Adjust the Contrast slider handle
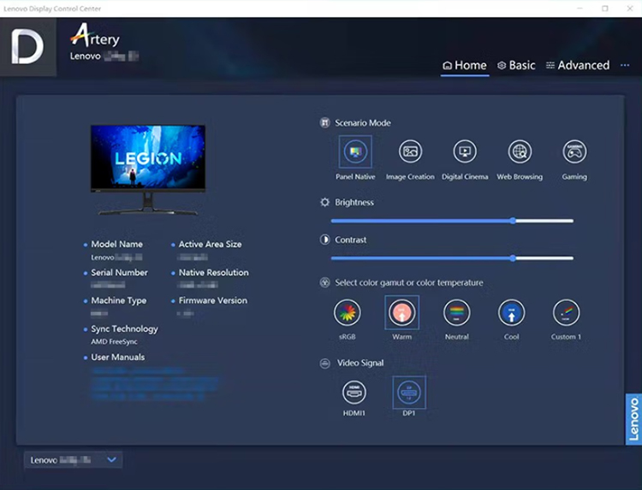This screenshot has width=642, height=490. (x=513, y=258)
